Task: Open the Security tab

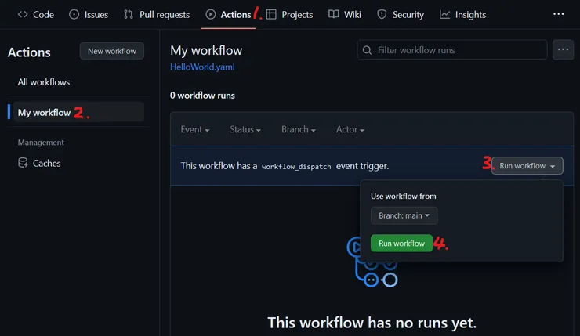Action: [x=401, y=14]
